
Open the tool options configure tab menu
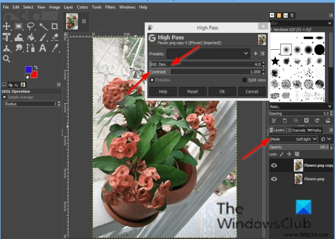pyautogui.click(x=58, y=85)
